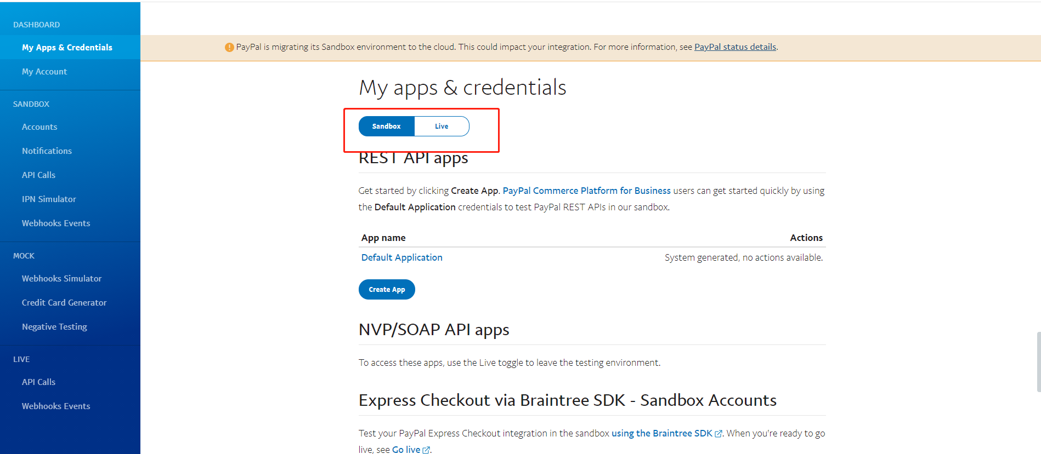Open Sandbox Notifications
This screenshot has height=454, width=1041.
70,151
